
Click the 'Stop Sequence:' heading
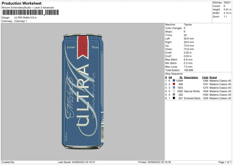174,74
